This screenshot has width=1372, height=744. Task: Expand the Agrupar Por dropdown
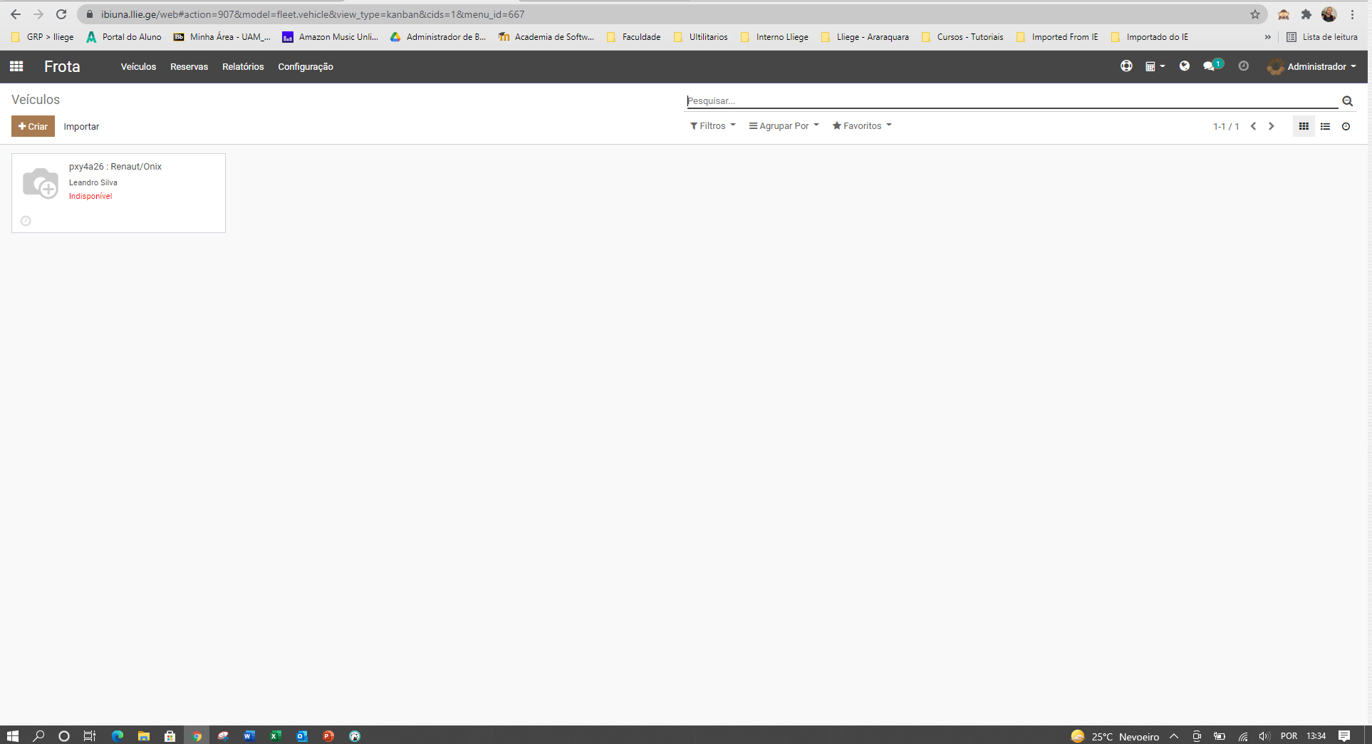(784, 126)
